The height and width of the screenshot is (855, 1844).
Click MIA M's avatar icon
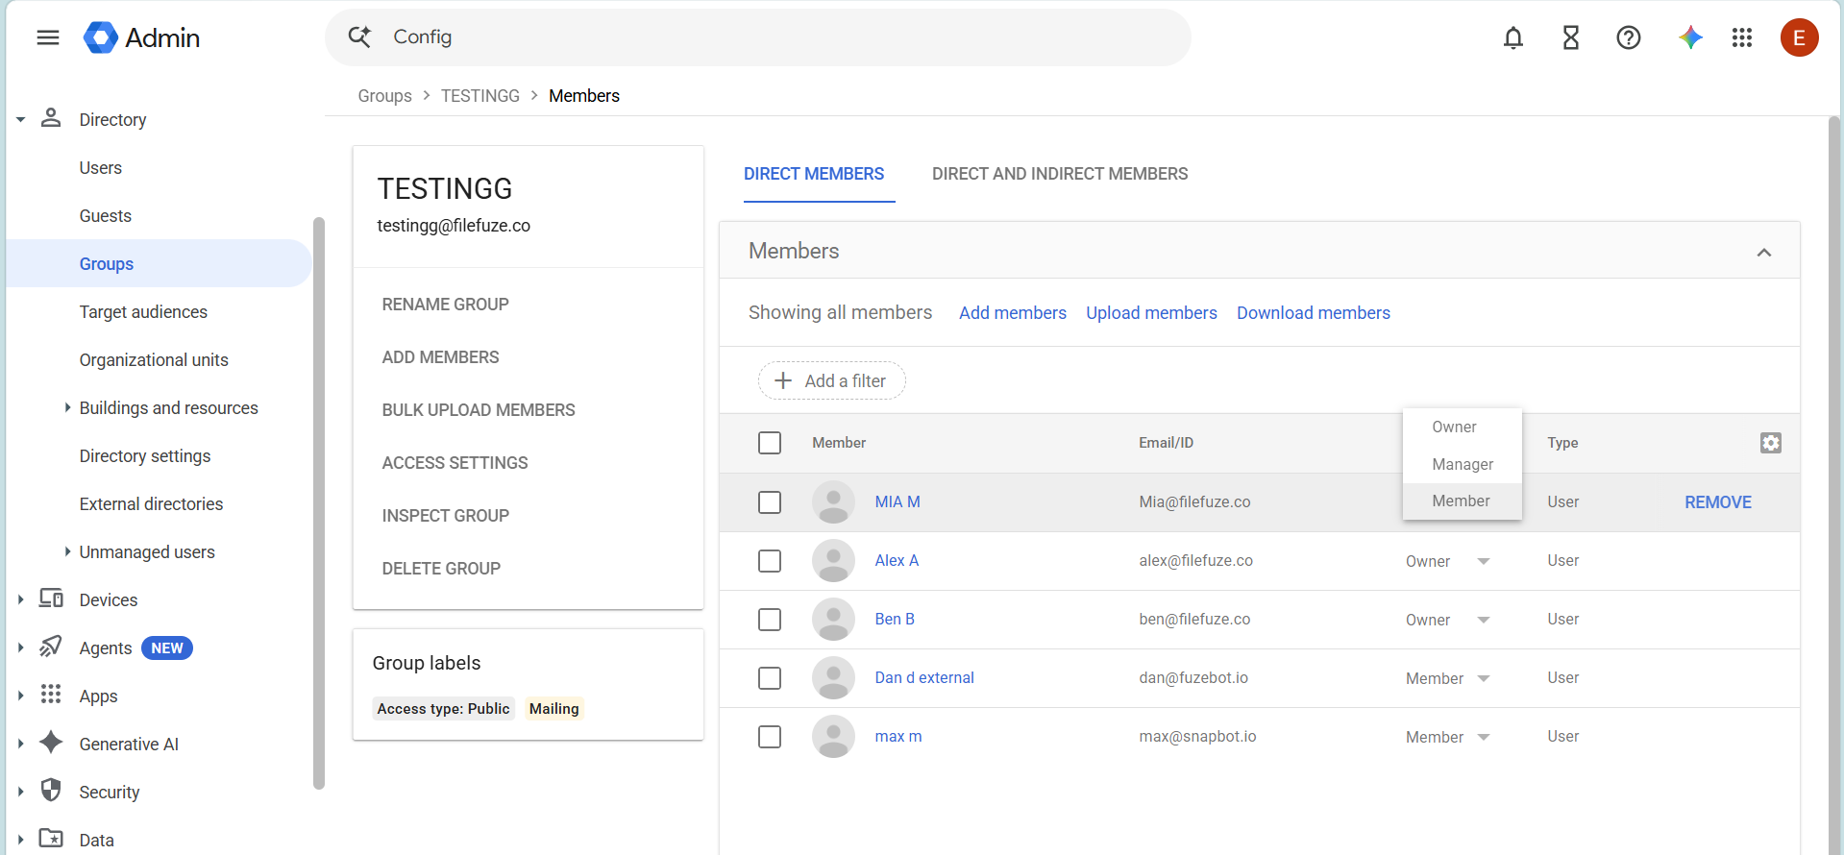[x=833, y=502]
